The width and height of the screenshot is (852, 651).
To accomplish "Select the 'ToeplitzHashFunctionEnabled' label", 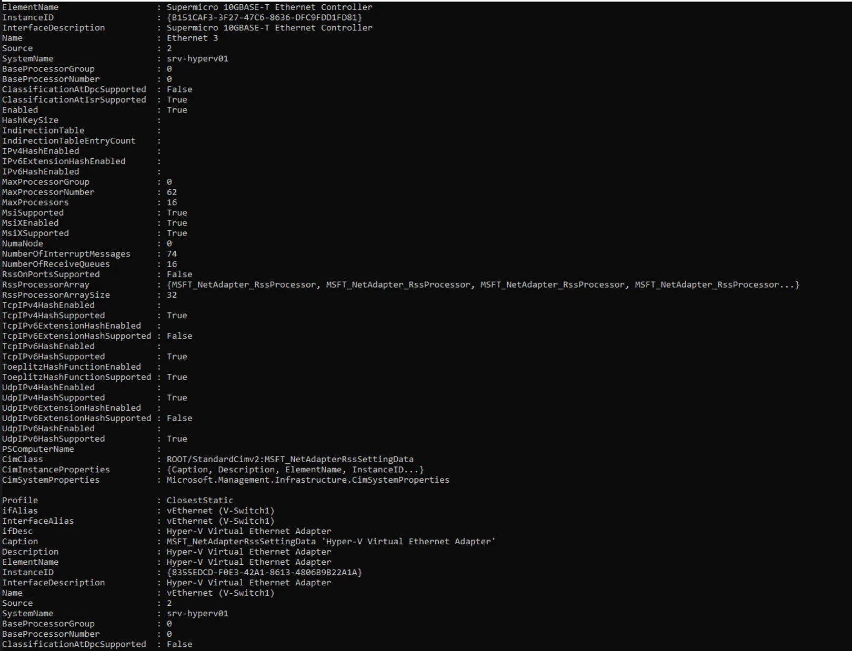I will point(71,367).
